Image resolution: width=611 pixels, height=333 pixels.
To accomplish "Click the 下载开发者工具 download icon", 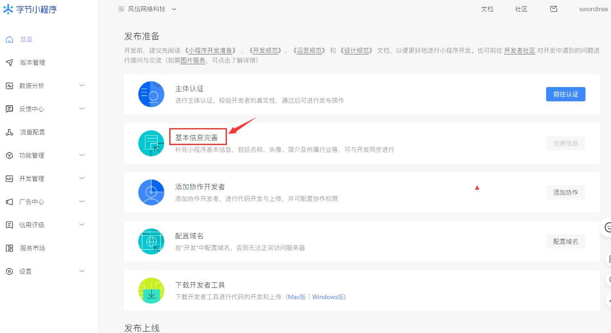I will (151, 291).
